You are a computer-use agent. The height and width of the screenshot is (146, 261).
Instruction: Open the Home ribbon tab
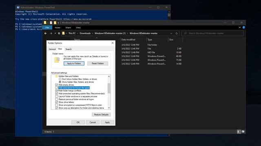click(58, 28)
